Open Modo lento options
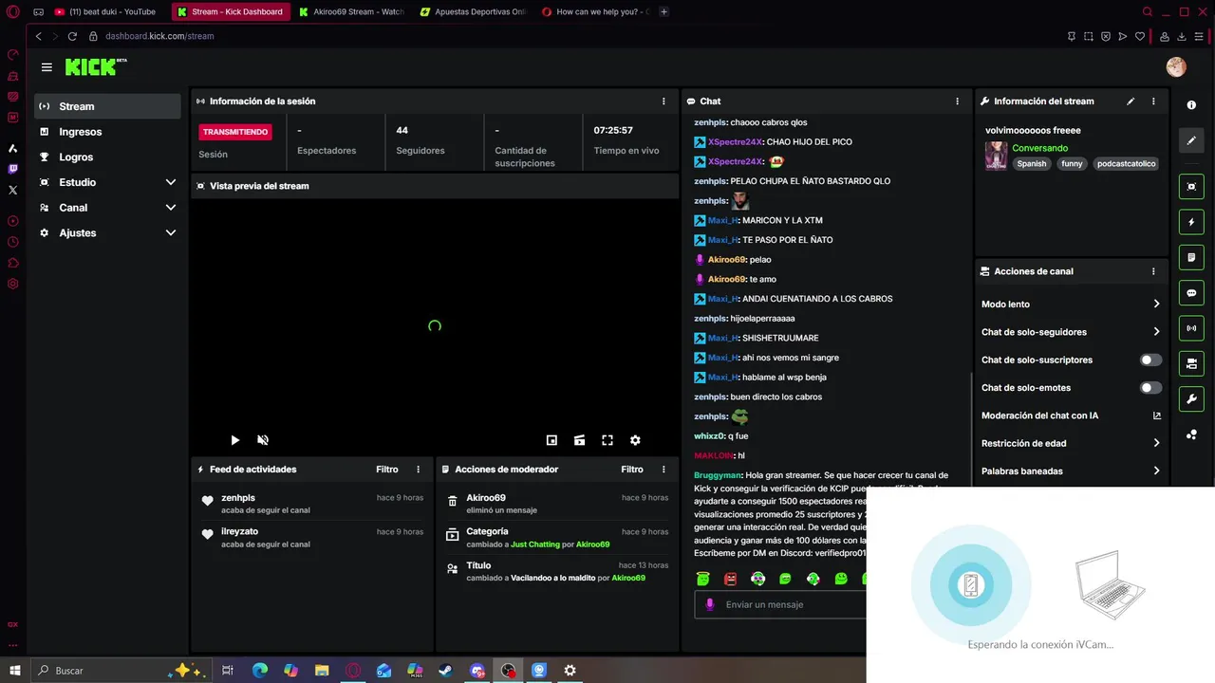This screenshot has height=683, width=1215. (x=1071, y=305)
